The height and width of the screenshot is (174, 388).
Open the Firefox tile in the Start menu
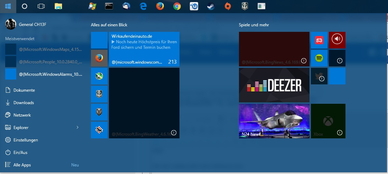[x=99, y=58]
